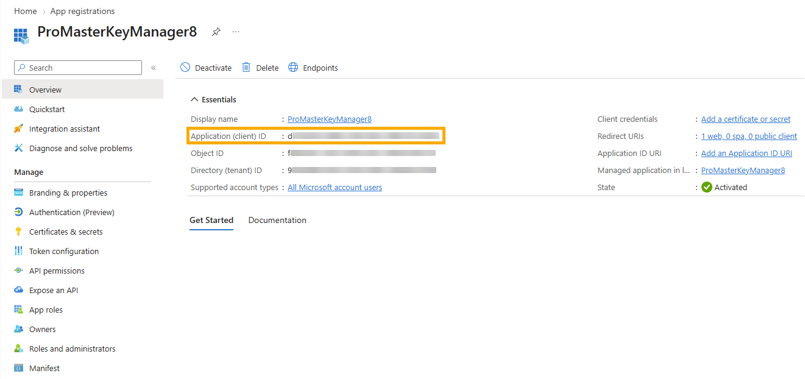This screenshot has height=379, width=805.
Task: Click the Authentication (Preview) icon
Action: [x=18, y=212]
